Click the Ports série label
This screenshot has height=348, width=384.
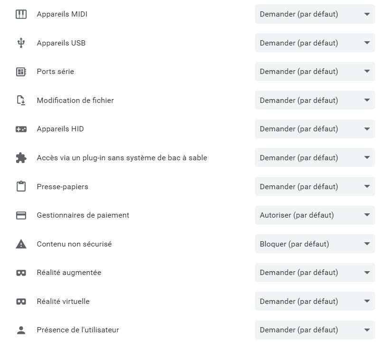[55, 72]
